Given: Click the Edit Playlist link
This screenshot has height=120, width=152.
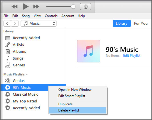Looking at the screenshot, I should pos(132,56).
